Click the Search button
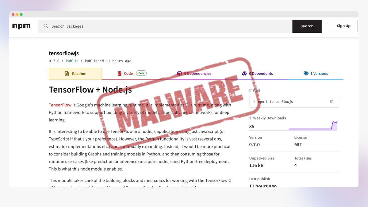Image resolution: width=368 pixels, height=207 pixels. click(x=307, y=26)
